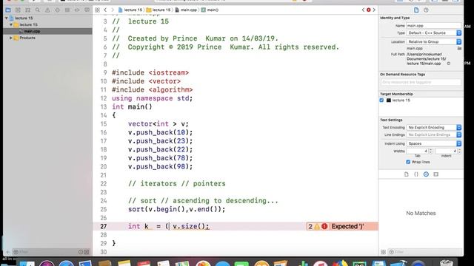Collapse the lecture 15 project root
The width and height of the screenshot is (474, 266).
tap(7, 18)
